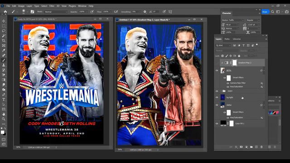Select the Horizontal Type tool
Viewport: 290px width, 163px height.
pyautogui.click(x=4, y=100)
